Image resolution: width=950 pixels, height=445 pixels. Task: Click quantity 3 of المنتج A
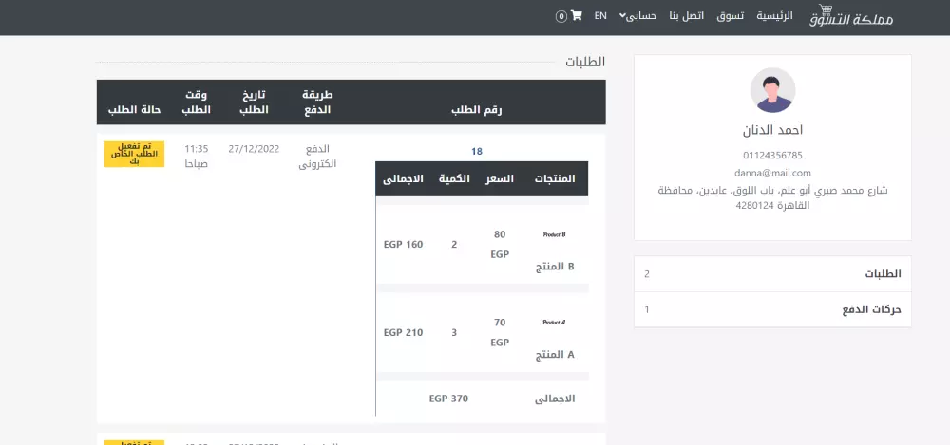click(x=454, y=332)
